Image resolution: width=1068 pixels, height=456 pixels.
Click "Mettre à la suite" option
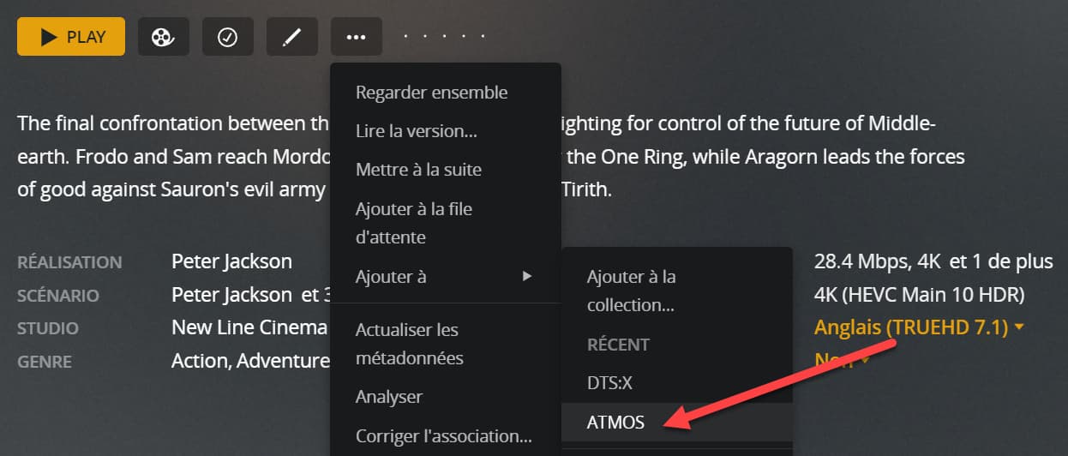coord(418,170)
